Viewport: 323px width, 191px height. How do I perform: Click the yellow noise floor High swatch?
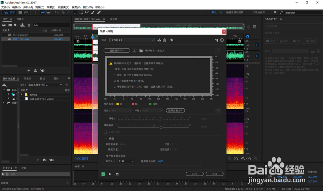tap(118, 104)
